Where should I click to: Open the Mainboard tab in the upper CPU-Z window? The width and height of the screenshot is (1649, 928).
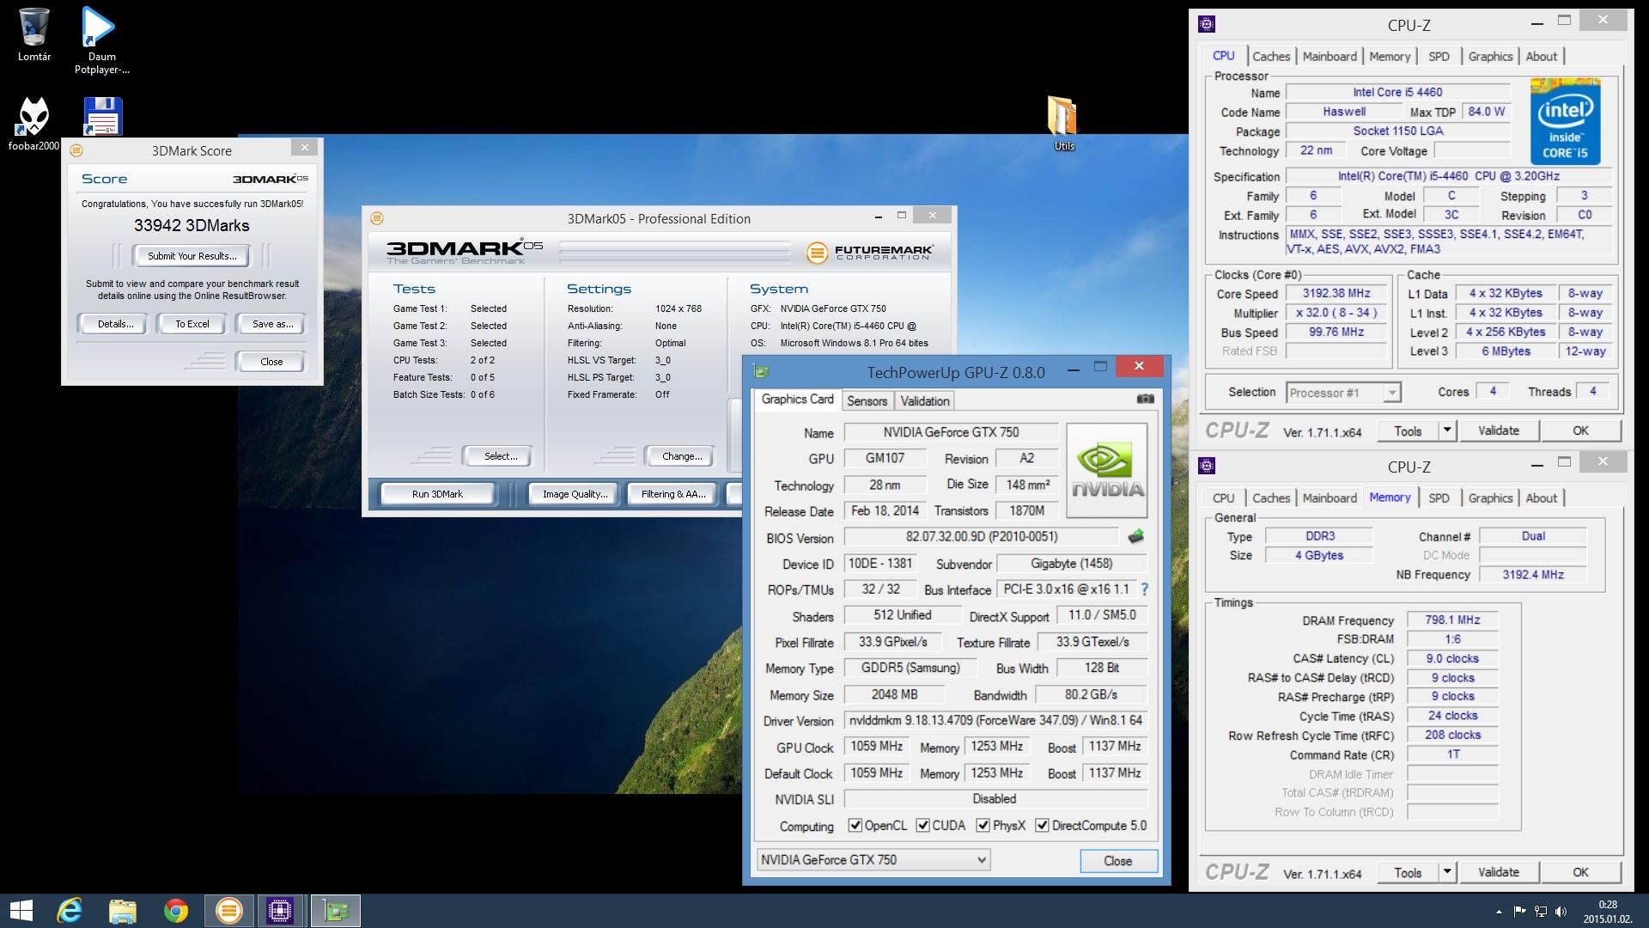(1329, 57)
